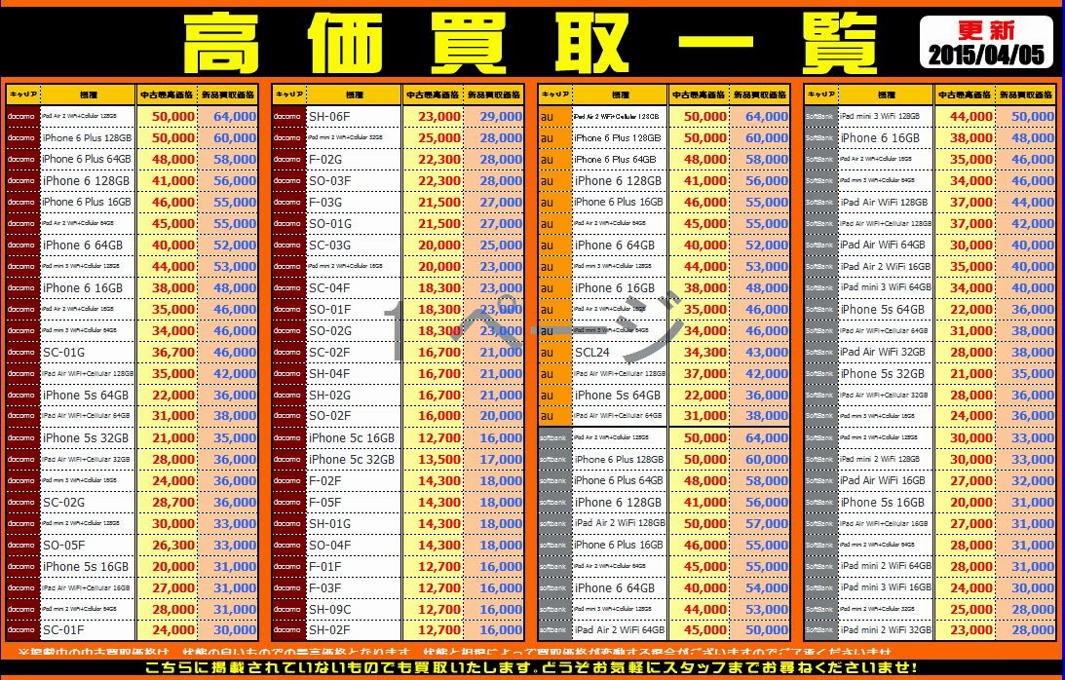1065x680 pixels.
Task: Click the F-05F model name
Action: pyautogui.click(x=325, y=503)
